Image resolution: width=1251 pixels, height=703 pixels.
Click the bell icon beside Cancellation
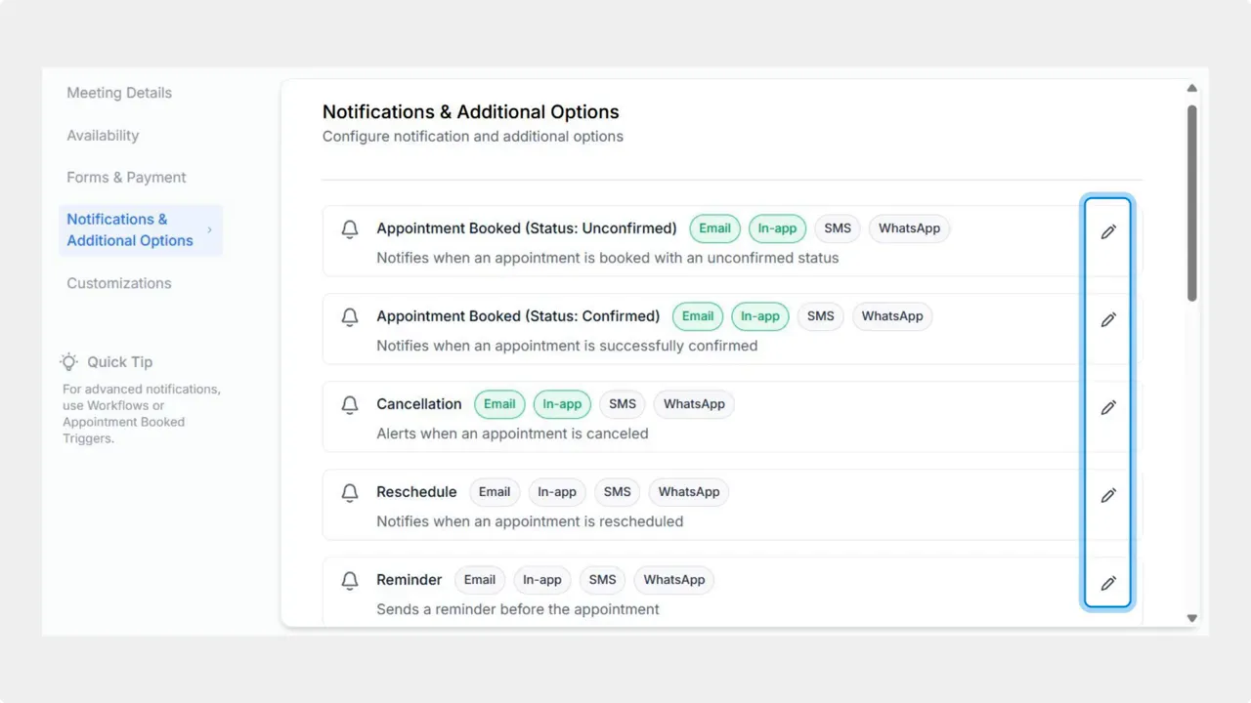point(349,404)
